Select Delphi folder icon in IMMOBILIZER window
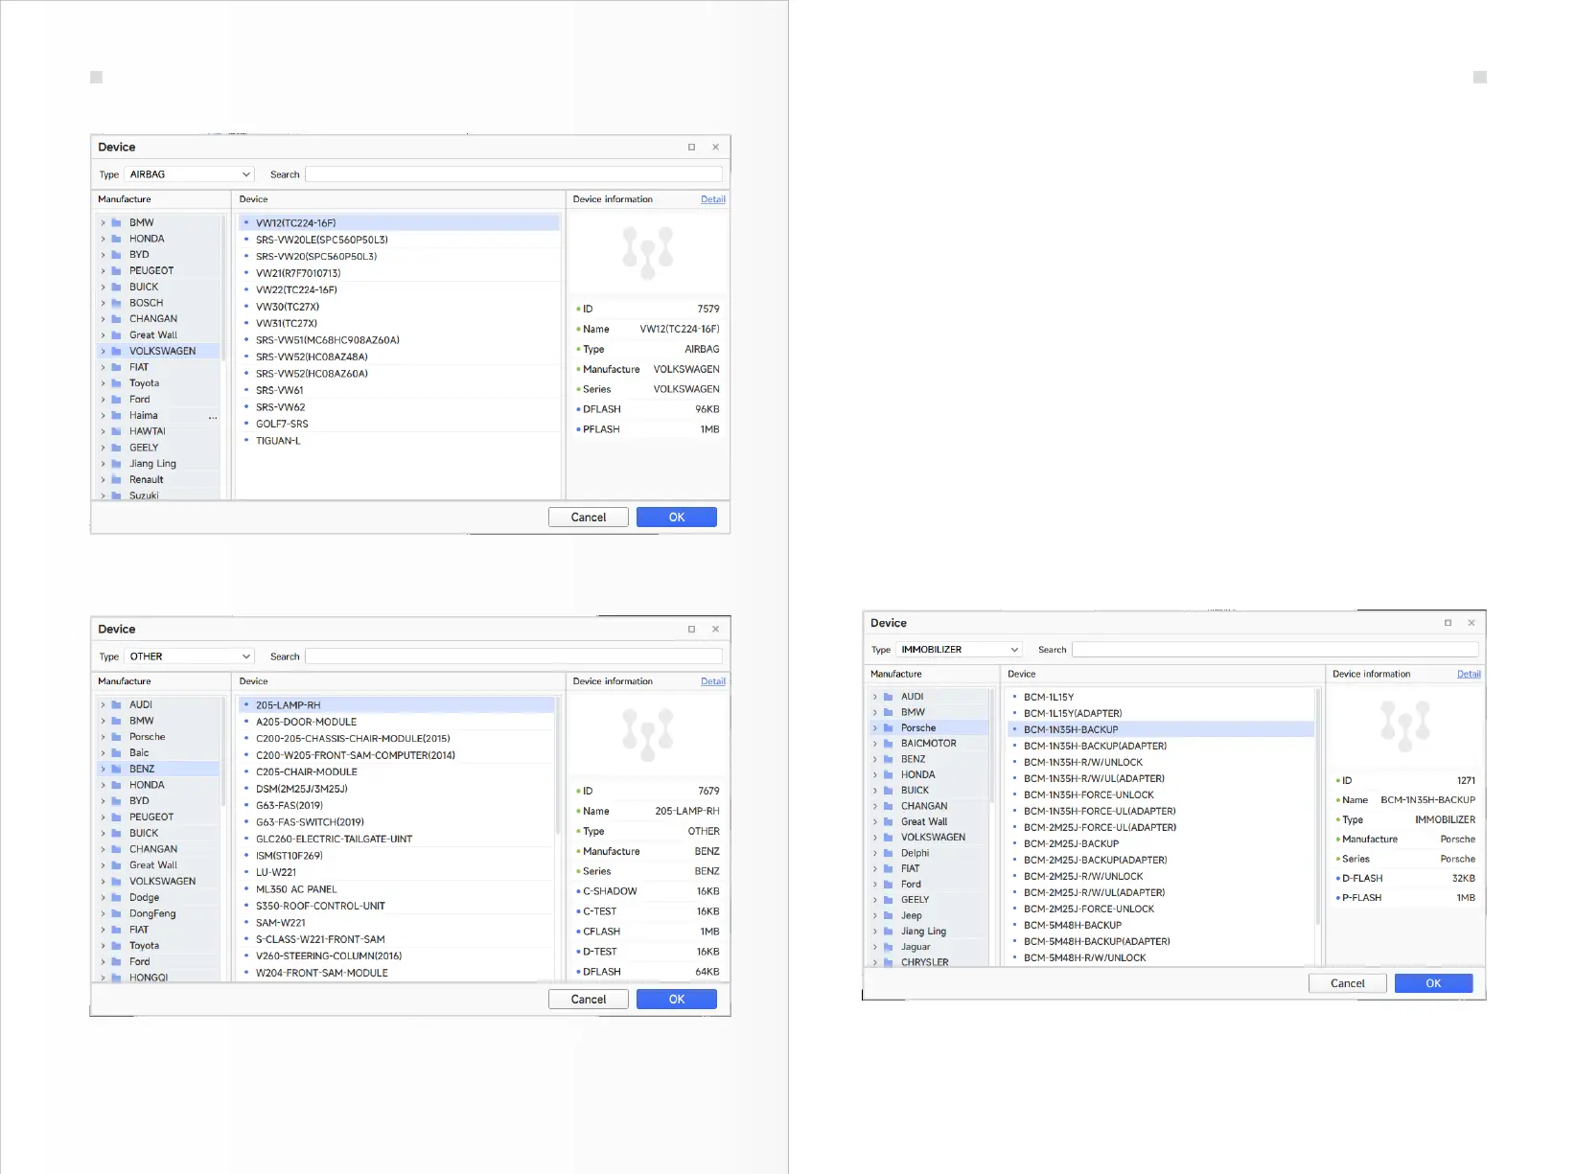This screenshot has width=1576, height=1174. click(x=889, y=853)
